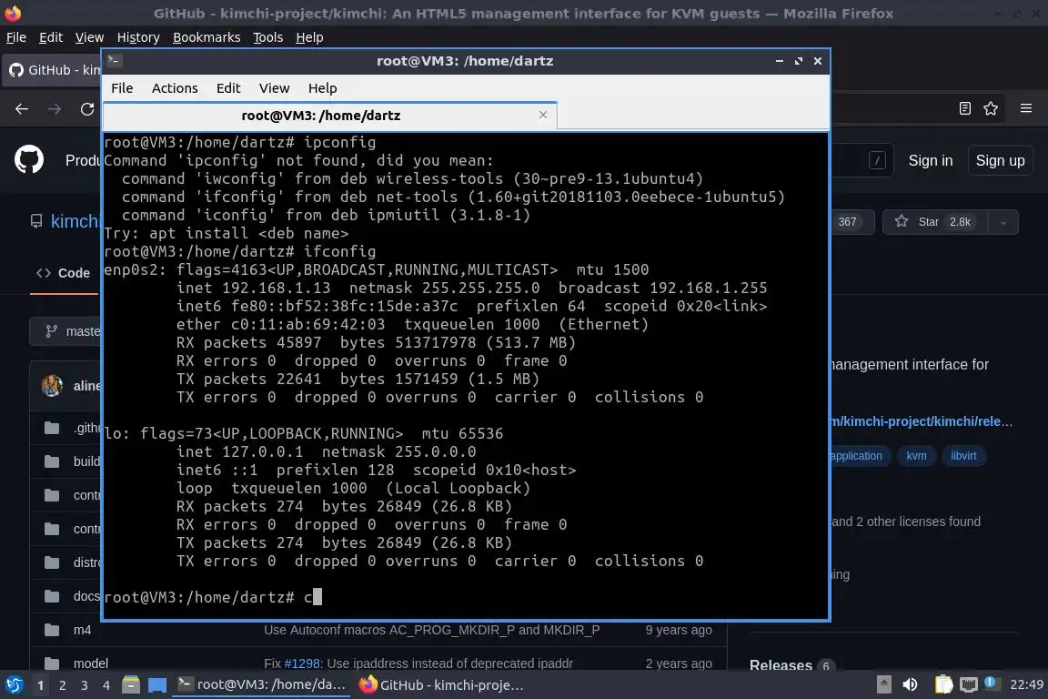Open the m4 folder
Screen dimensions: 1048x699
coord(82,630)
